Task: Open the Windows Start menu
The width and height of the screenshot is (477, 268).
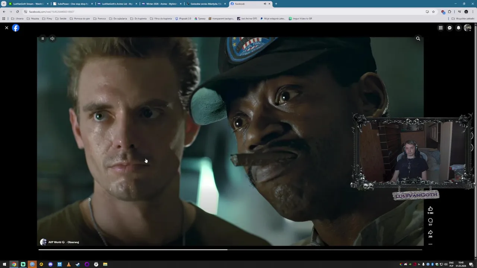Action: [x=4, y=264]
